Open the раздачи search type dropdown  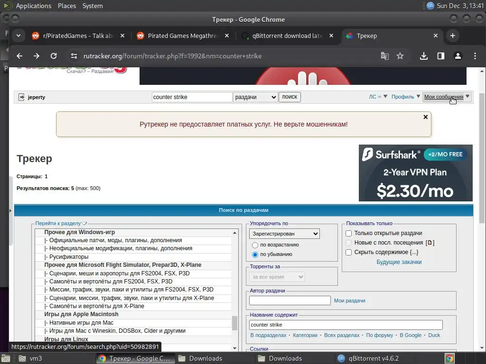click(255, 97)
